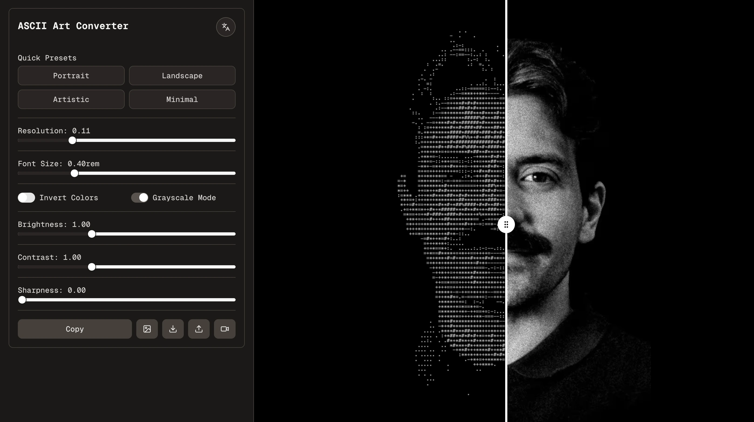Screen dimensions: 754x422
Task: Click the video camera icon button
Action: point(225,329)
